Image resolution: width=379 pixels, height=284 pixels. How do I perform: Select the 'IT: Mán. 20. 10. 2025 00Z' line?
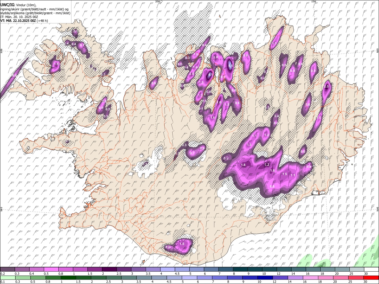[x=19, y=17]
